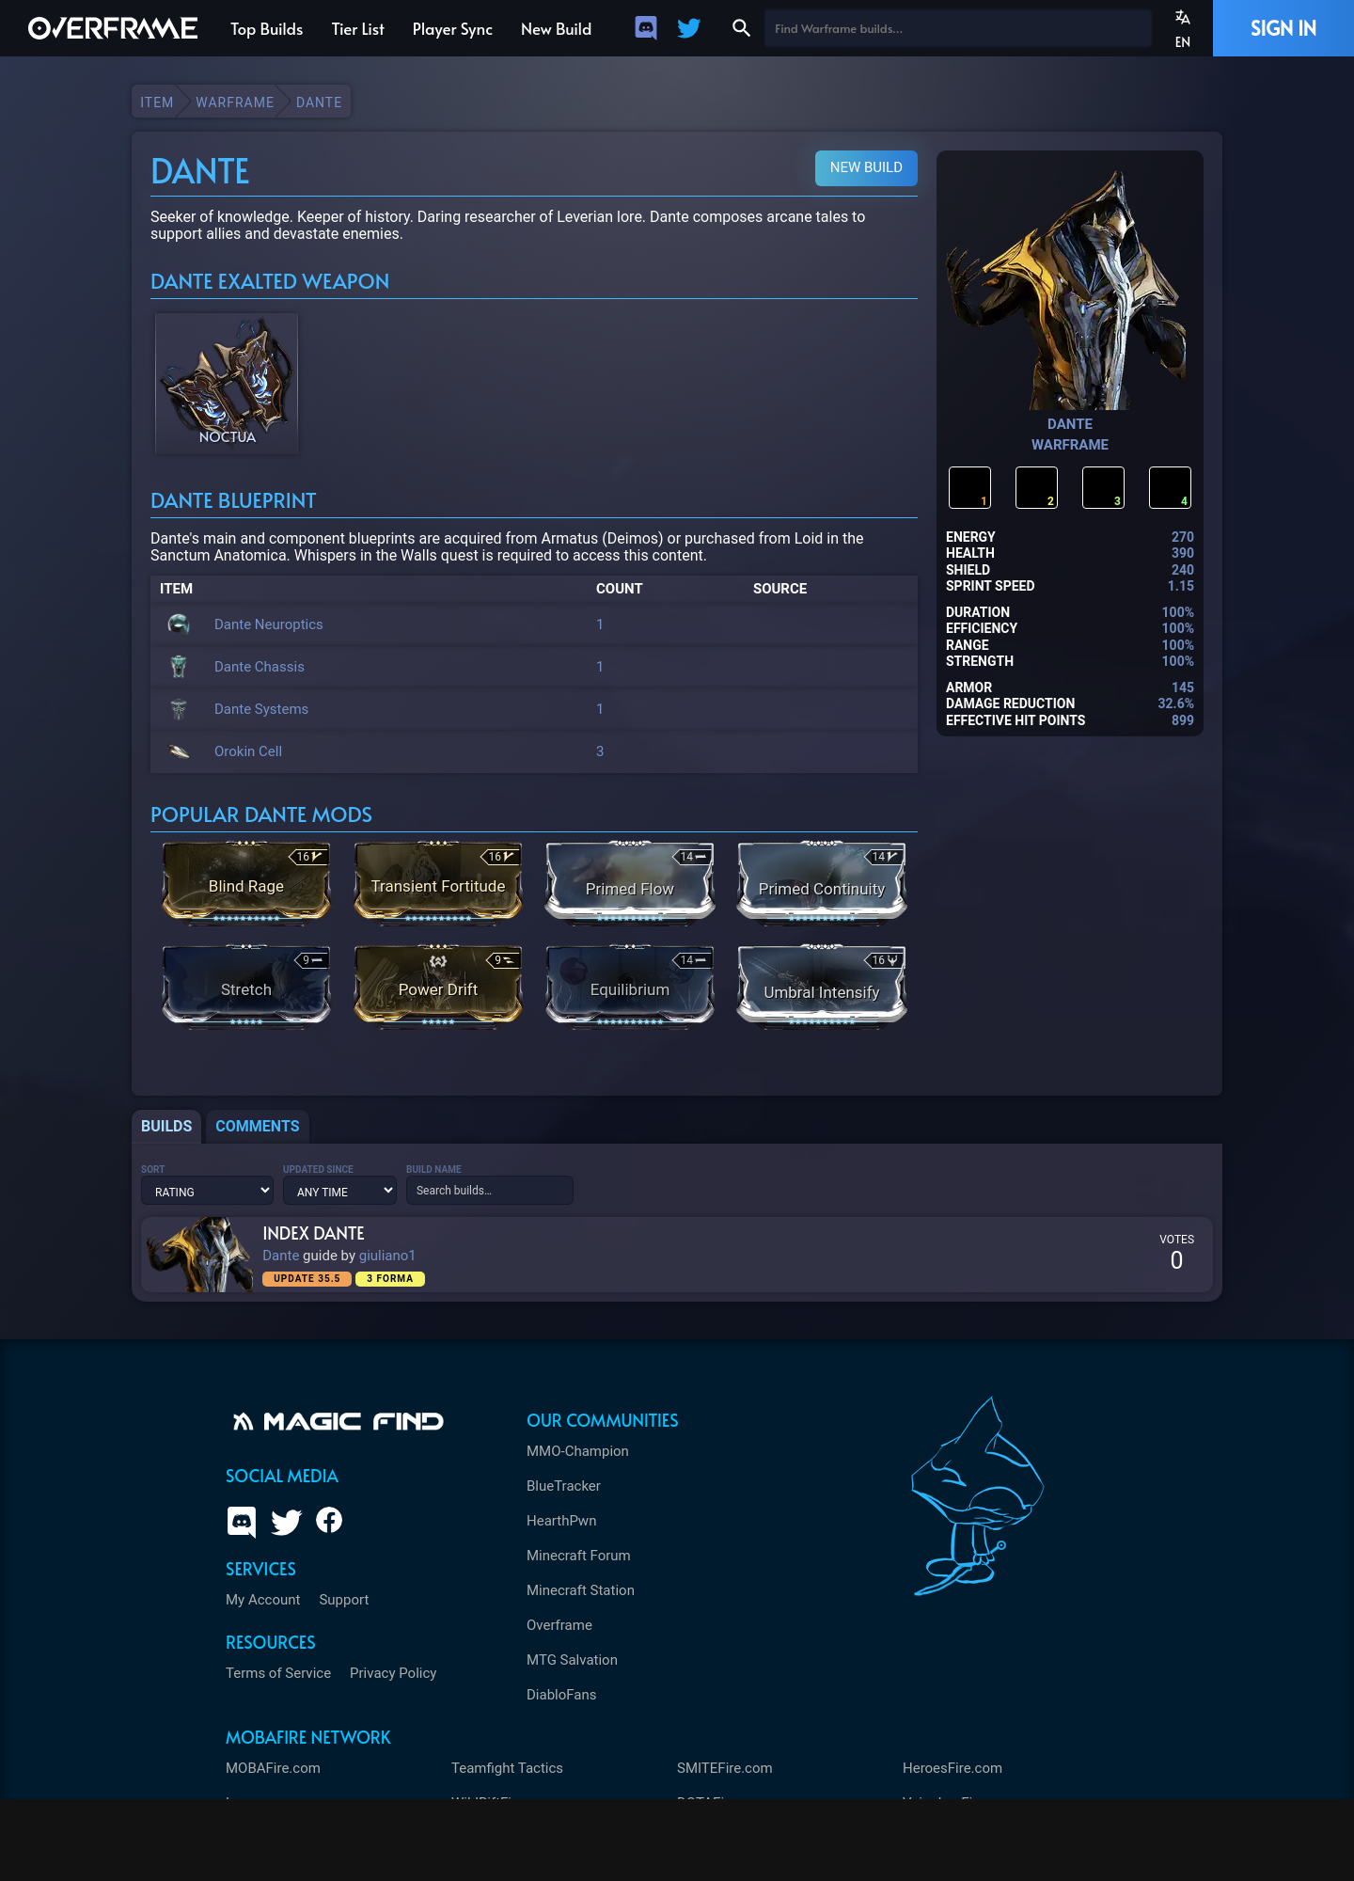Click the Sign In button
This screenshot has height=1881, width=1354.
click(x=1283, y=28)
